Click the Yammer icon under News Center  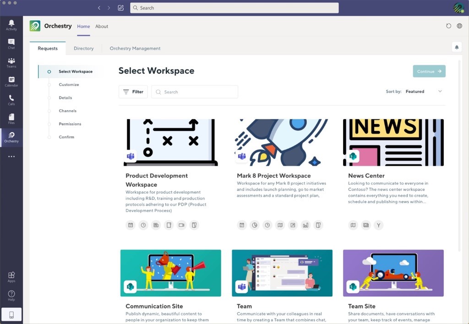coord(378,225)
